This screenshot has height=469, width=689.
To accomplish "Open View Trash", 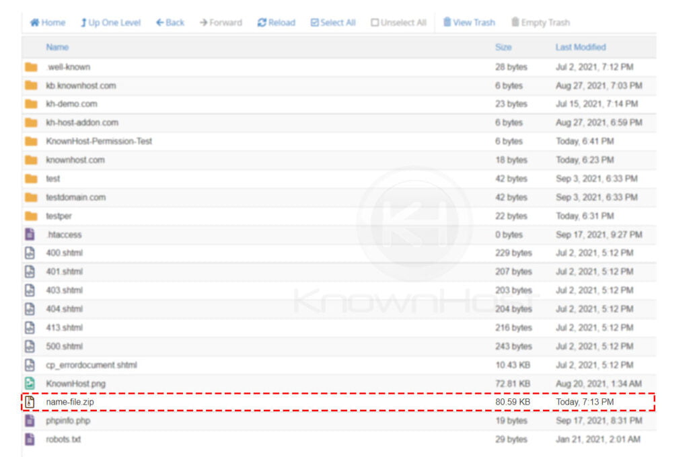I will coord(469,22).
